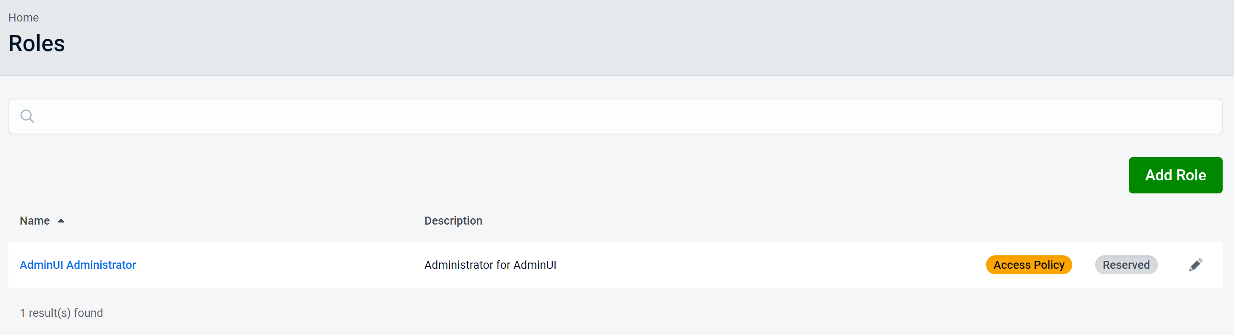This screenshot has width=1234, height=335.
Task: Click Description column header
Action: [453, 221]
